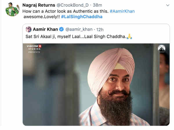
Task: Open the #AamirKhan hashtag
Action: click(x=122, y=11)
